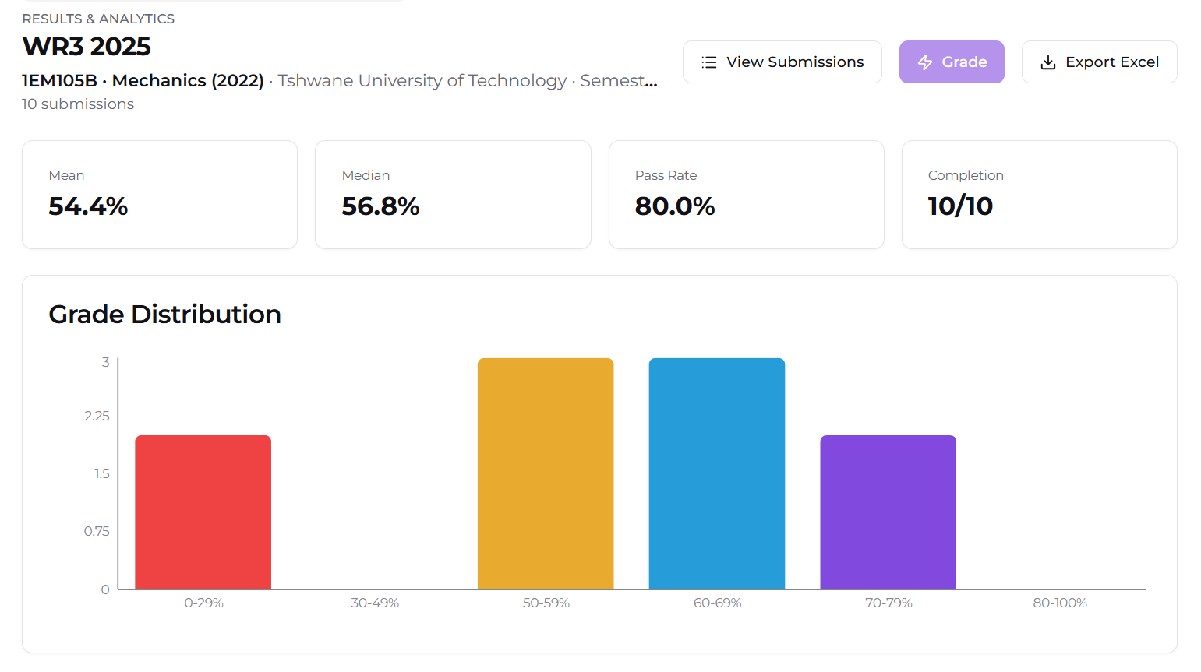This screenshot has height=672, width=1201.
Task: Select the orange 50-59% bar
Action: tap(546, 473)
